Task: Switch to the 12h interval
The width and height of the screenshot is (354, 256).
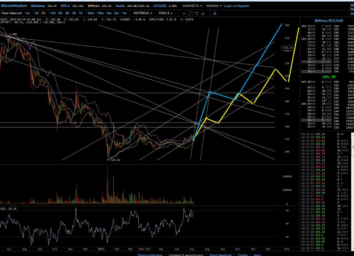Action: tap(53, 13)
